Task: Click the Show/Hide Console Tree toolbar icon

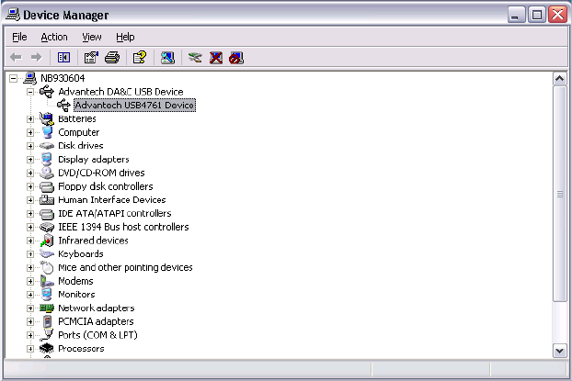Action: 65,57
